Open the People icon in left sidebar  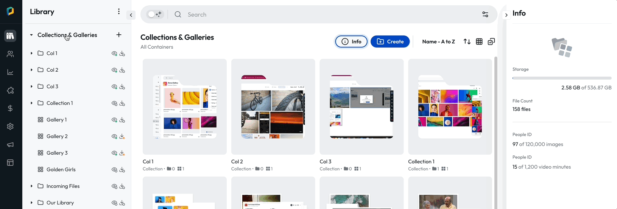[x=10, y=54]
